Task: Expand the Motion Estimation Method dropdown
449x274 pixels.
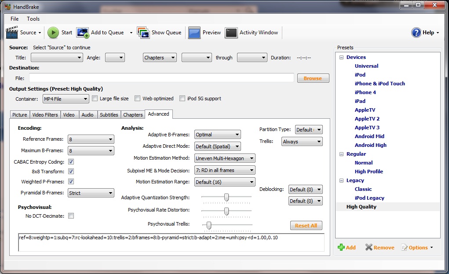Action: pyautogui.click(x=225, y=158)
